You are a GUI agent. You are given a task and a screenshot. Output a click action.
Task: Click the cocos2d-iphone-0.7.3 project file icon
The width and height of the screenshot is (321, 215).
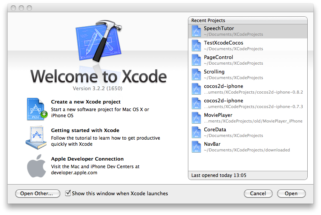tap(196, 104)
